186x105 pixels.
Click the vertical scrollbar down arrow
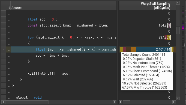click(x=178, y=98)
